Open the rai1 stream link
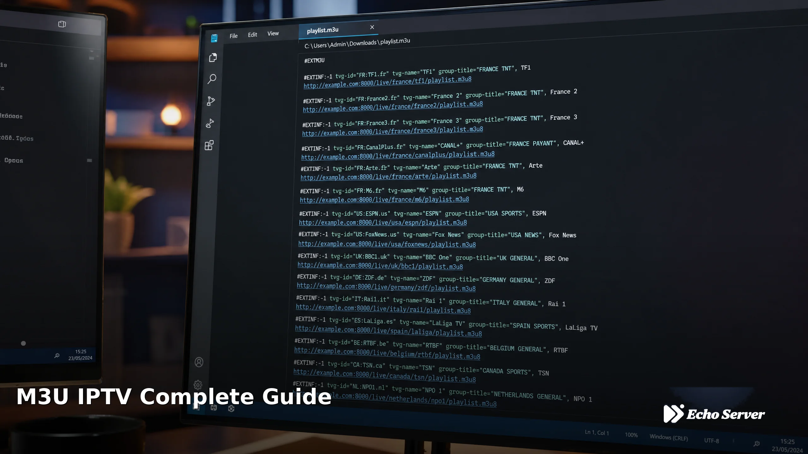 click(383, 309)
